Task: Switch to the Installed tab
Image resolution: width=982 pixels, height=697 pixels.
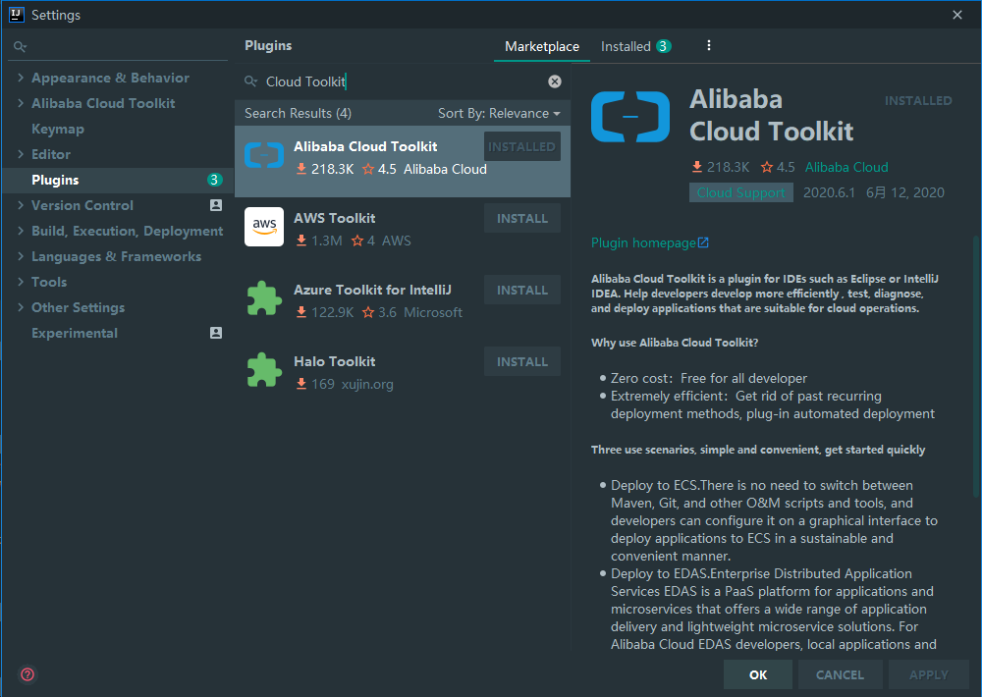Action: tap(635, 46)
